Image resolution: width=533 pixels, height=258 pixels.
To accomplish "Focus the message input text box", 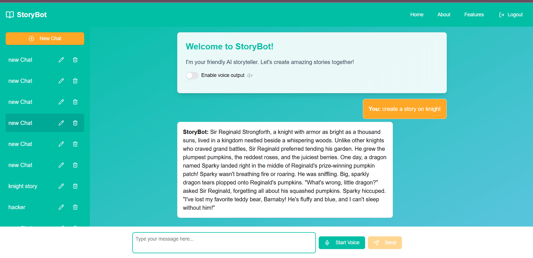I will click(224, 243).
